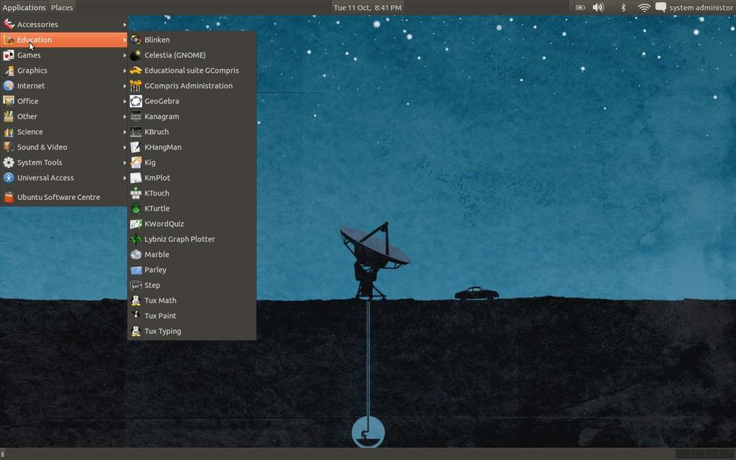736x460 pixels.
Task: Launch Tux Math from the list
Action: (x=192, y=300)
